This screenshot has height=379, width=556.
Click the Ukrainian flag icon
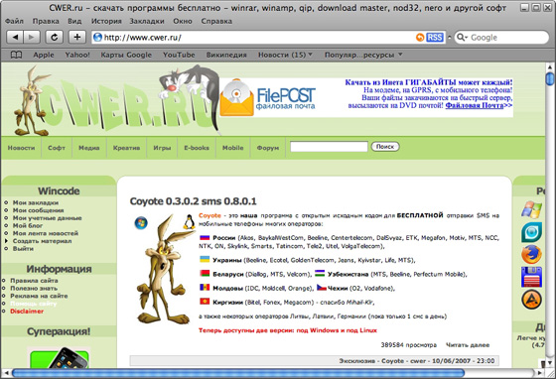(205, 259)
